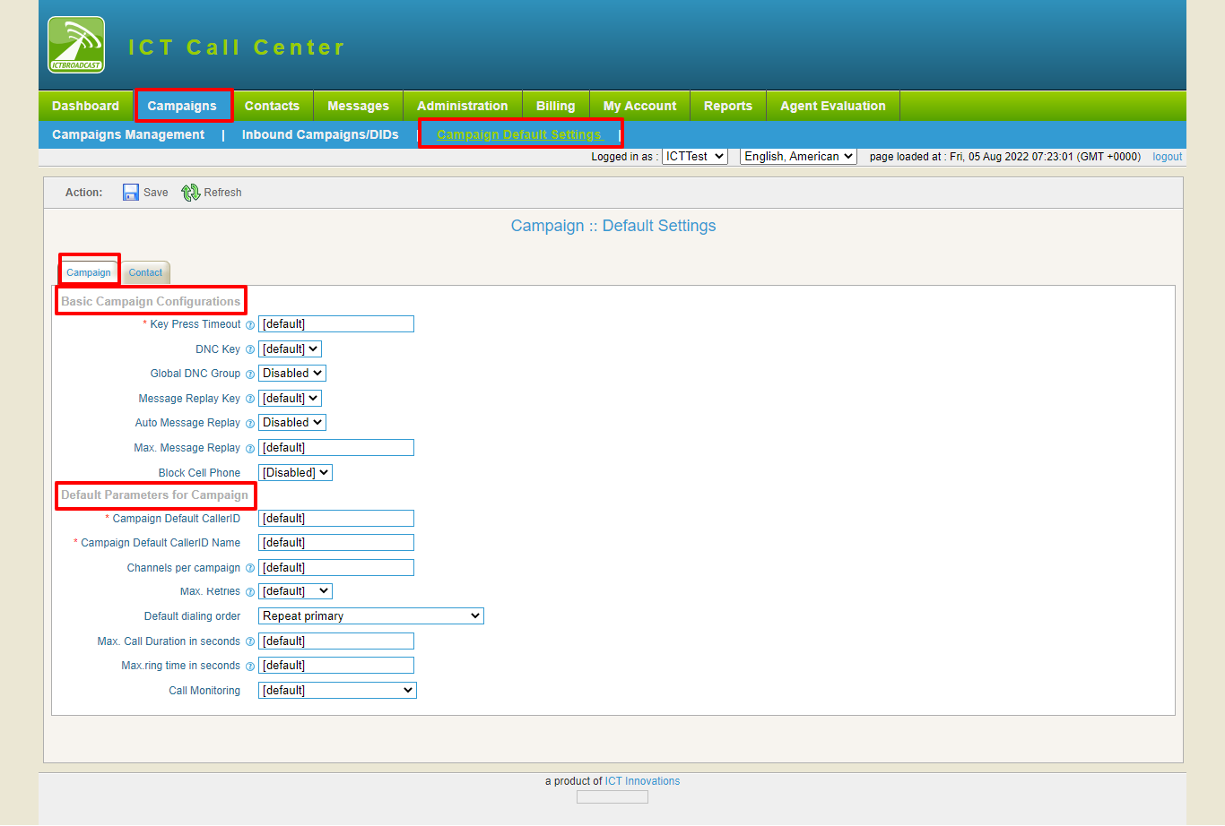
Task: Open the Call Monitoring dropdown
Action: tap(336, 690)
